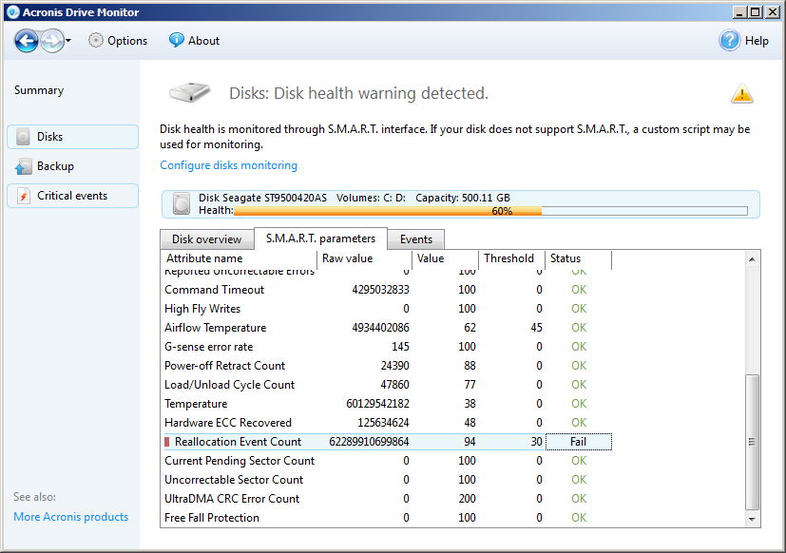
Task: Click raw value 60129542182
Action: click(x=377, y=404)
